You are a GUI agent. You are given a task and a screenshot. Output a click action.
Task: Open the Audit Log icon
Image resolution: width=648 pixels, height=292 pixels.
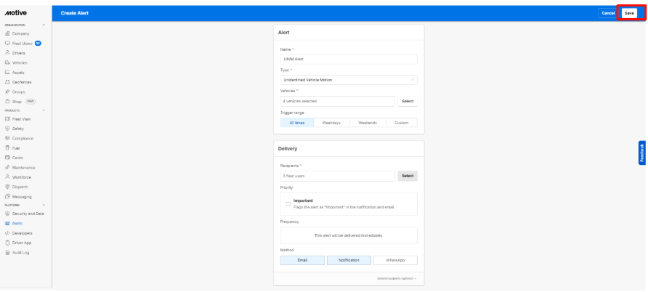pos(7,252)
